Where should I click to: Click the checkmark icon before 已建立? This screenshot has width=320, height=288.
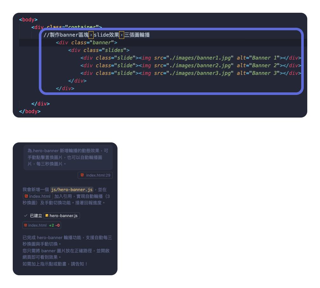(26, 216)
